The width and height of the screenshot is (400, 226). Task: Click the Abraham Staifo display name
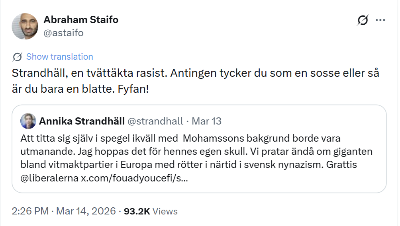[81, 19]
